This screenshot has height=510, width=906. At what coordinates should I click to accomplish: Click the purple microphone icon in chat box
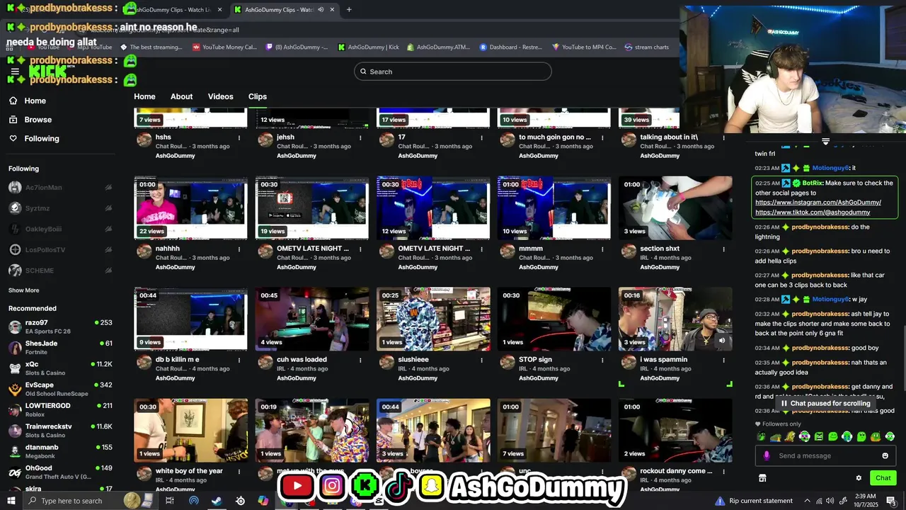coord(767,455)
